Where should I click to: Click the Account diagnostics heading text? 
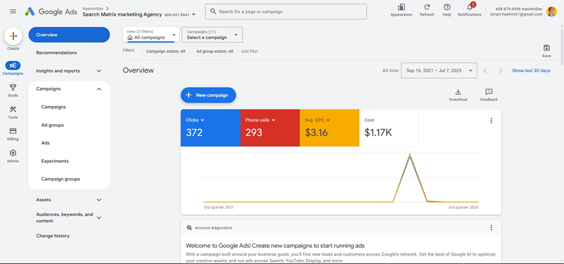[x=213, y=228]
